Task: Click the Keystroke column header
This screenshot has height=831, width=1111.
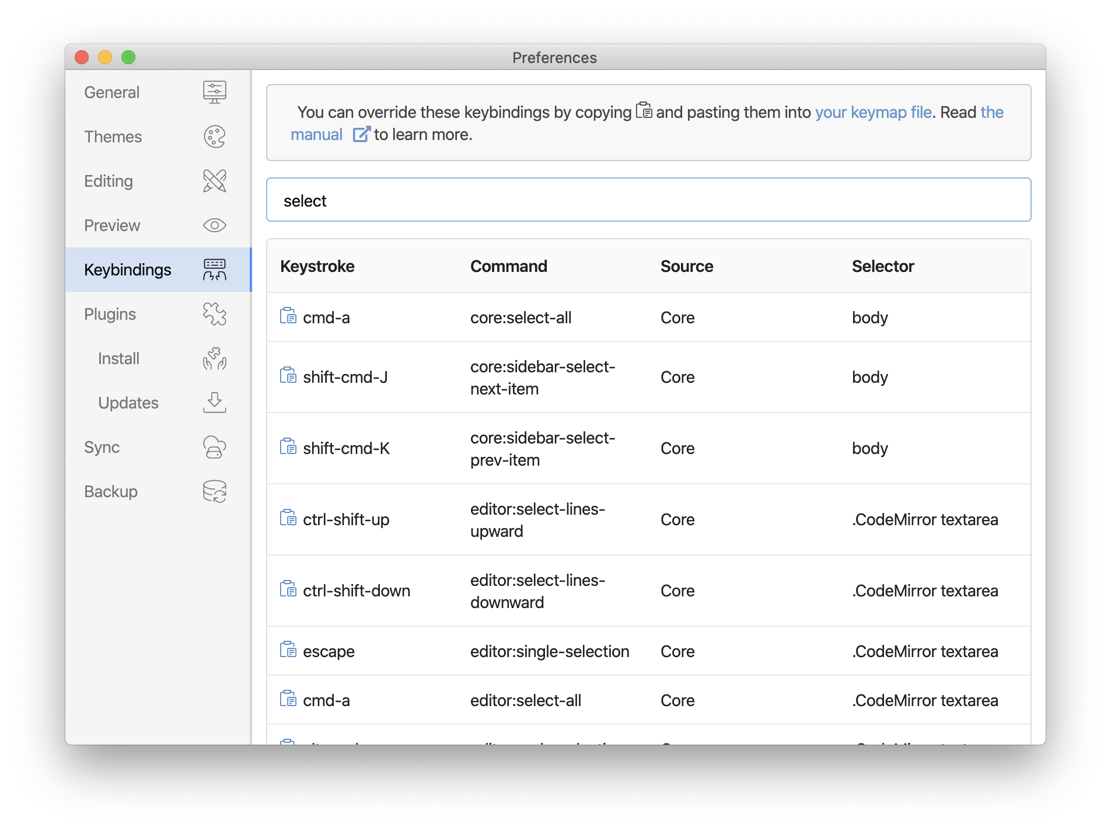Action: [317, 266]
